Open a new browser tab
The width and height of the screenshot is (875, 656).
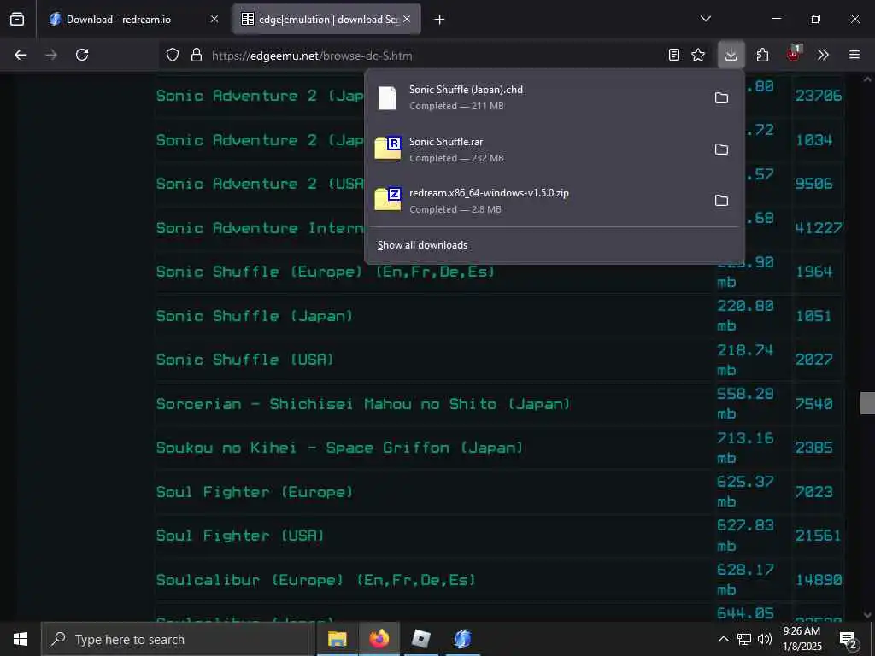pos(440,20)
